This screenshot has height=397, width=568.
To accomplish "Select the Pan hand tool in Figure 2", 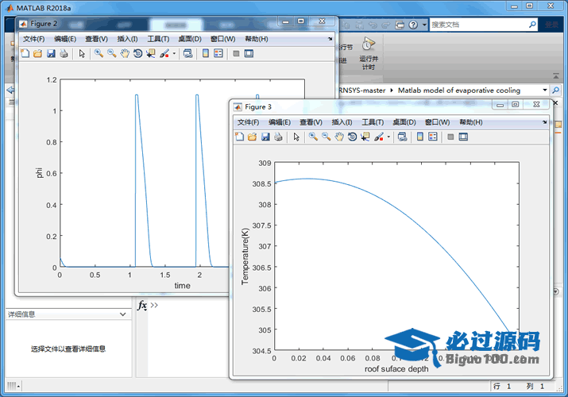I will [125, 54].
